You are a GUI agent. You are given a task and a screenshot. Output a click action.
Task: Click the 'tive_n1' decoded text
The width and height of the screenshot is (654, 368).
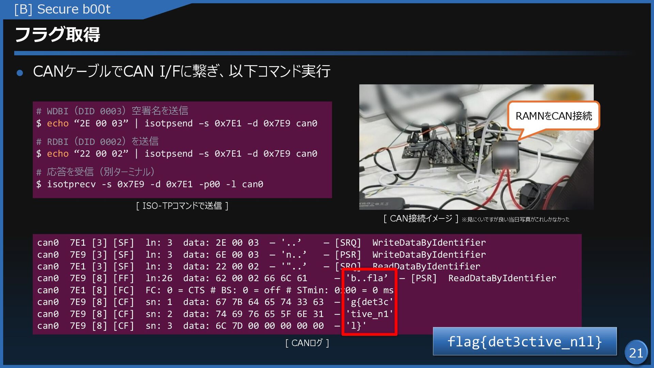tap(370, 314)
